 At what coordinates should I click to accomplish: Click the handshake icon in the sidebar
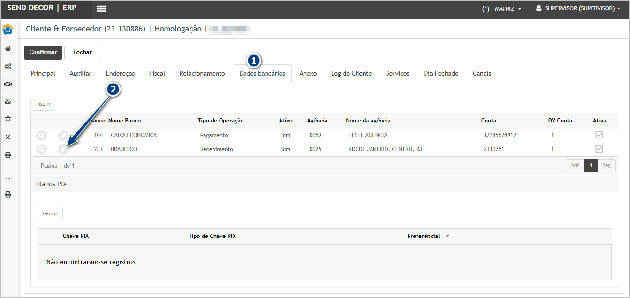pyautogui.click(x=8, y=84)
